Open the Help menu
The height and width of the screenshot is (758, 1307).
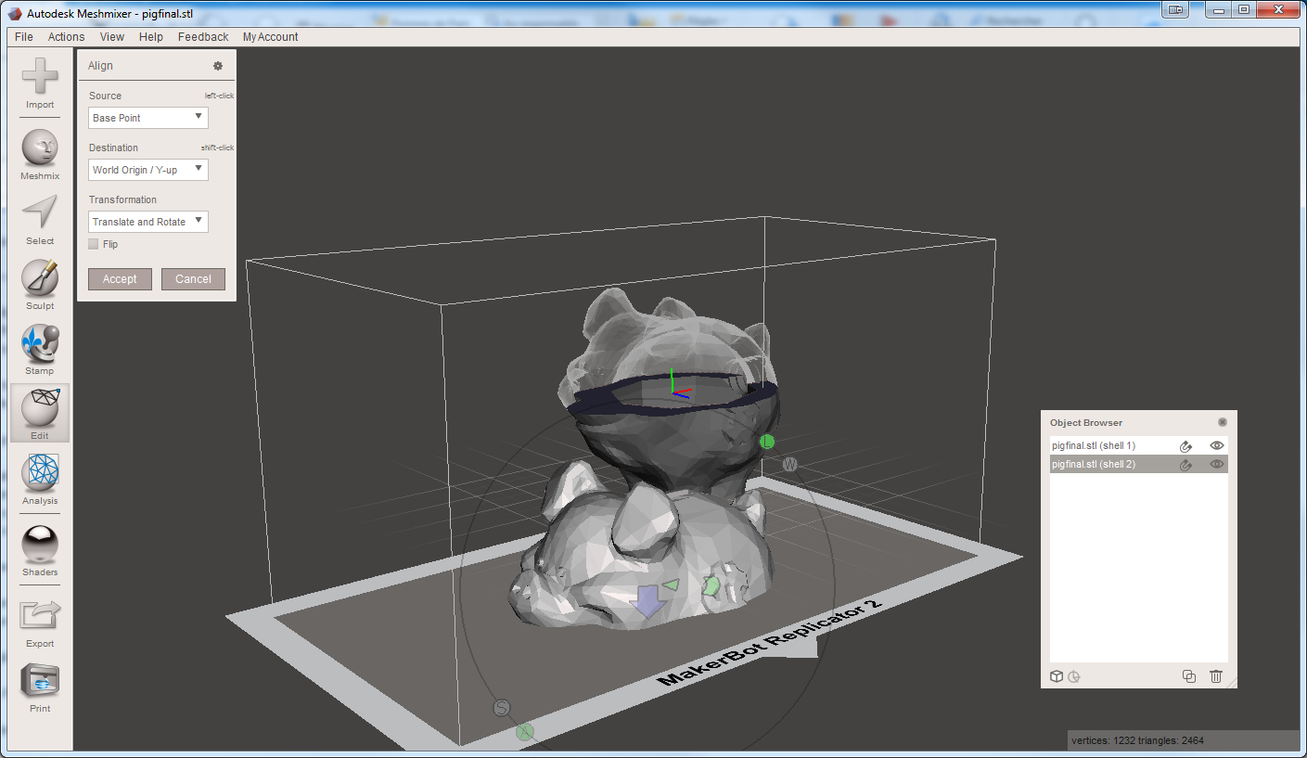[151, 37]
